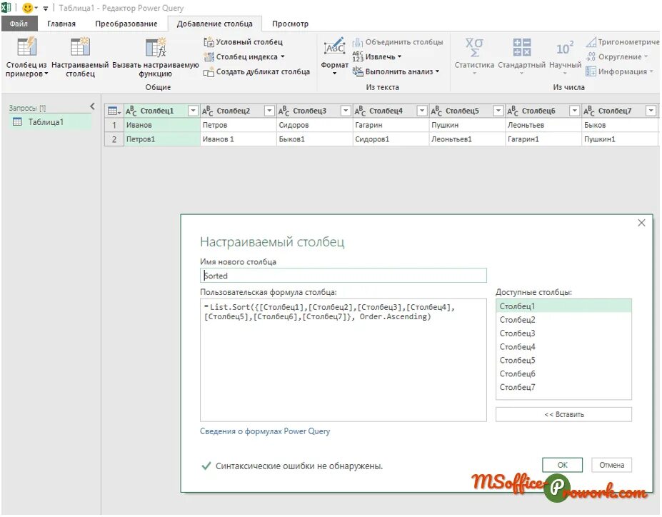Open the Столбец3 filter dropdown
Image resolution: width=662 pixels, height=517 pixels.
pyautogui.click(x=346, y=111)
